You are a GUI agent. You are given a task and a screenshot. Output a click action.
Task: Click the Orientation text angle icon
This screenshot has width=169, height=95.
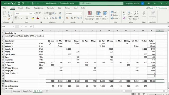pos(53,13)
